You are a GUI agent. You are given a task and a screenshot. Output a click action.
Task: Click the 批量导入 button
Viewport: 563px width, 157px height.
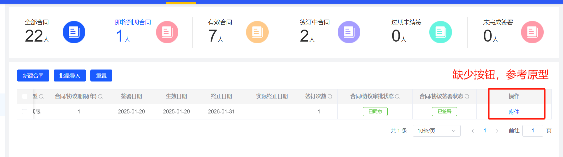[70, 76]
